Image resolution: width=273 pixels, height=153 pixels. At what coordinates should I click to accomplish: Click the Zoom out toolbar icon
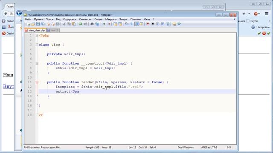coord(109,24)
